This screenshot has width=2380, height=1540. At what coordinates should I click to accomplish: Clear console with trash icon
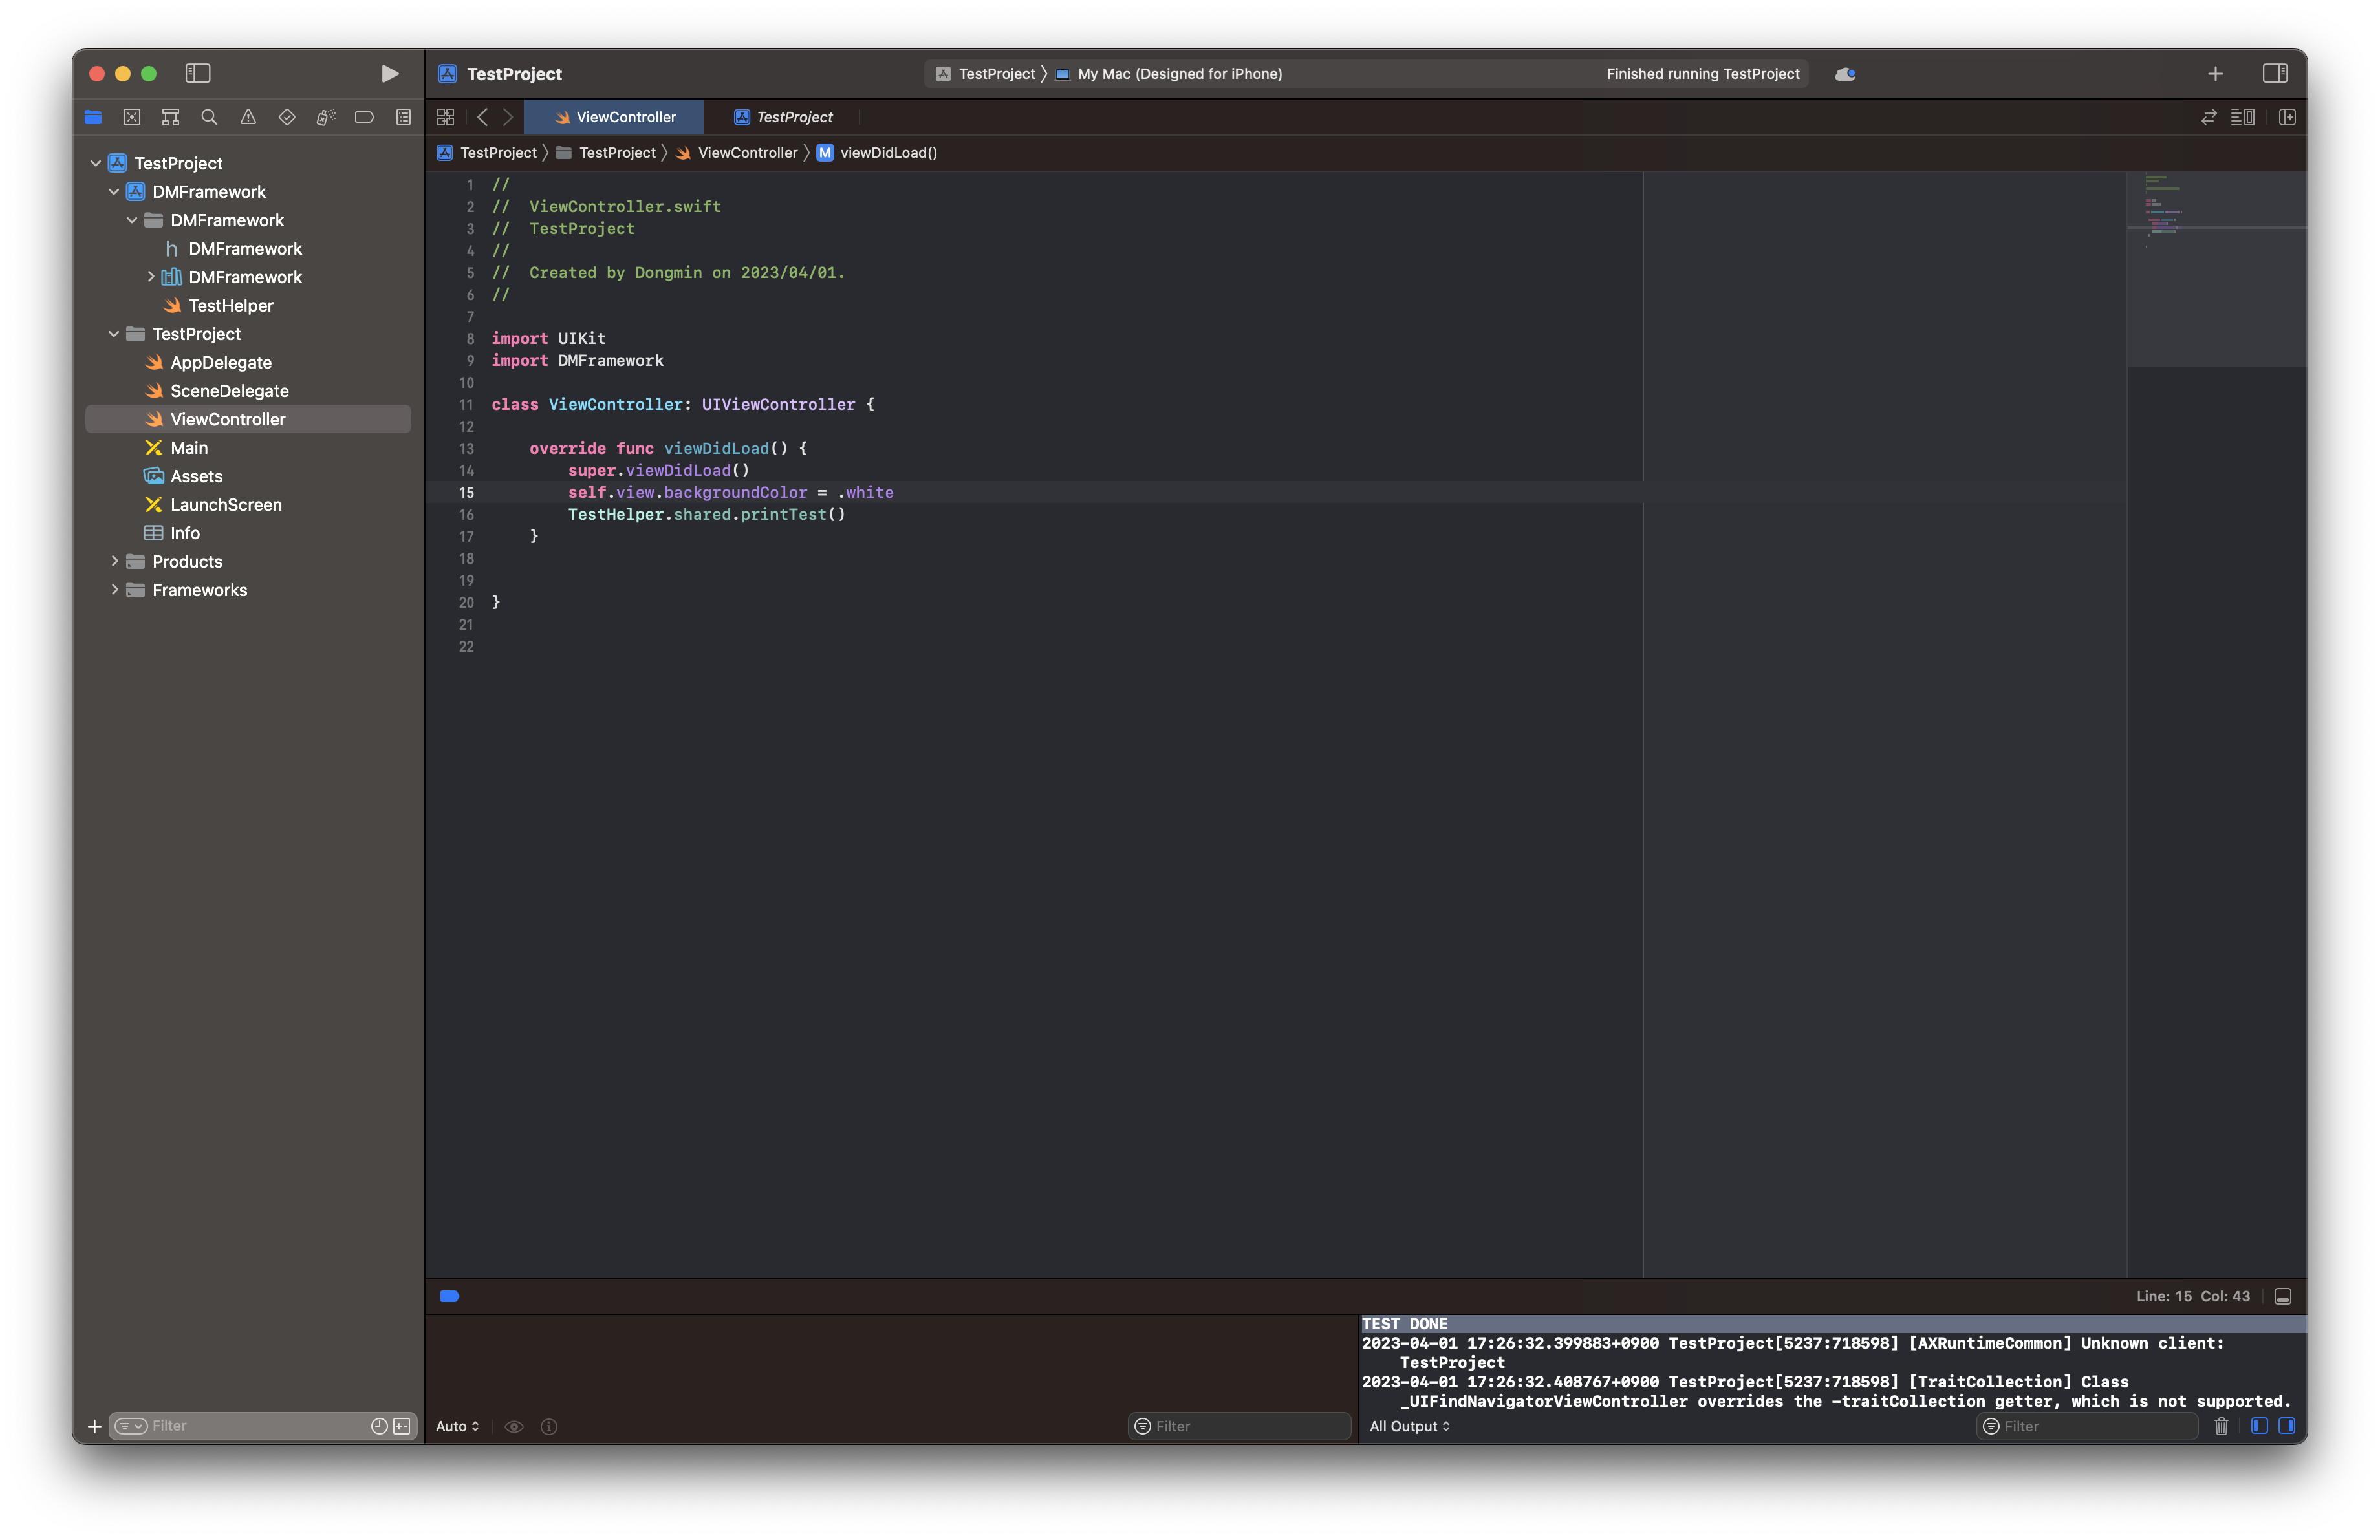(2221, 1426)
